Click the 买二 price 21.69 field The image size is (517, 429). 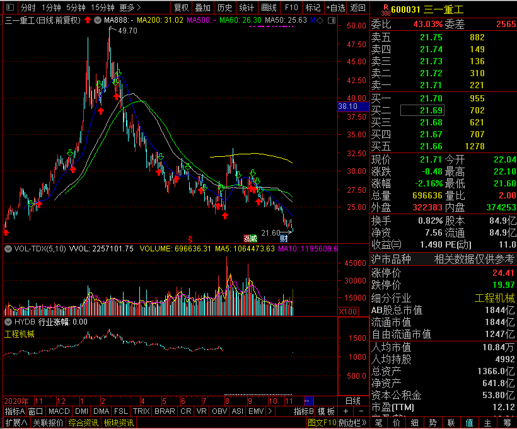pyautogui.click(x=432, y=110)
